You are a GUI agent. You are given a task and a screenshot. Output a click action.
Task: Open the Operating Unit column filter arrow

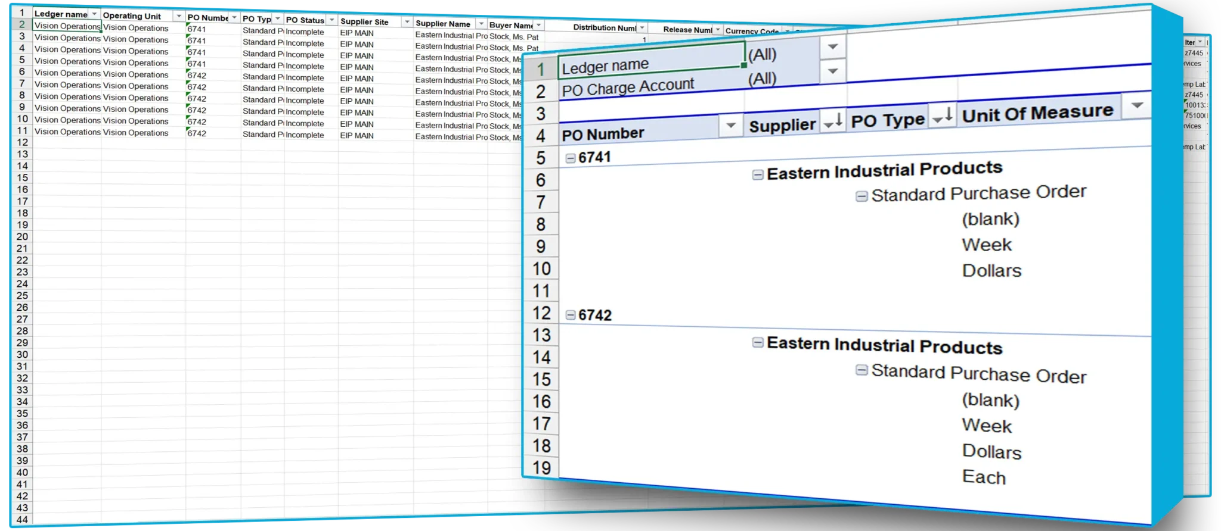(x=178, y=16)
